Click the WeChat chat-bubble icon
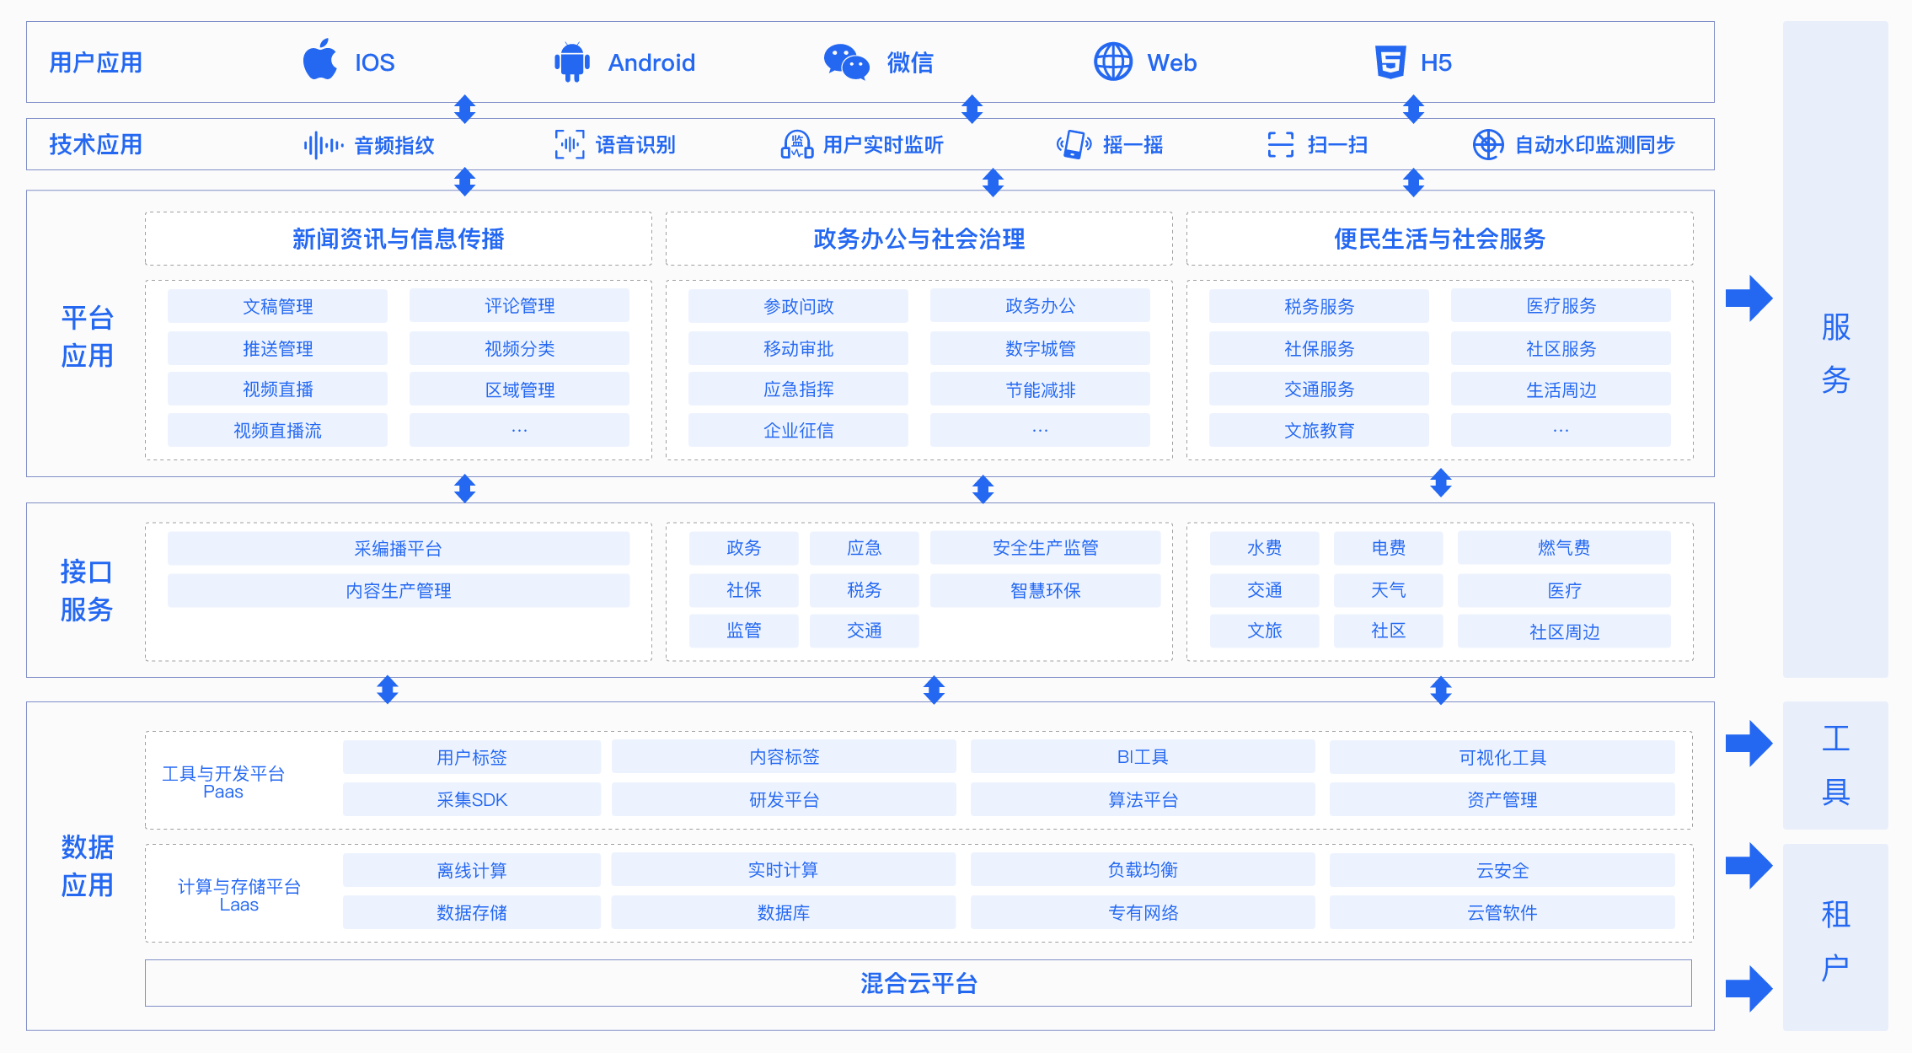 846,62
